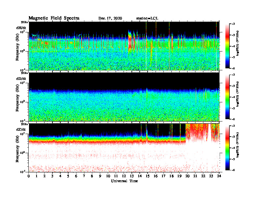Select the dZ/dt panel label

(21, 129)
